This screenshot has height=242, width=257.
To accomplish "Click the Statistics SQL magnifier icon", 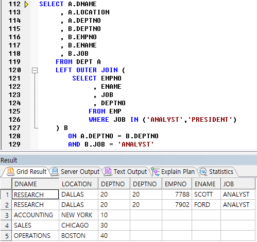I will click(x=203, y=172).
